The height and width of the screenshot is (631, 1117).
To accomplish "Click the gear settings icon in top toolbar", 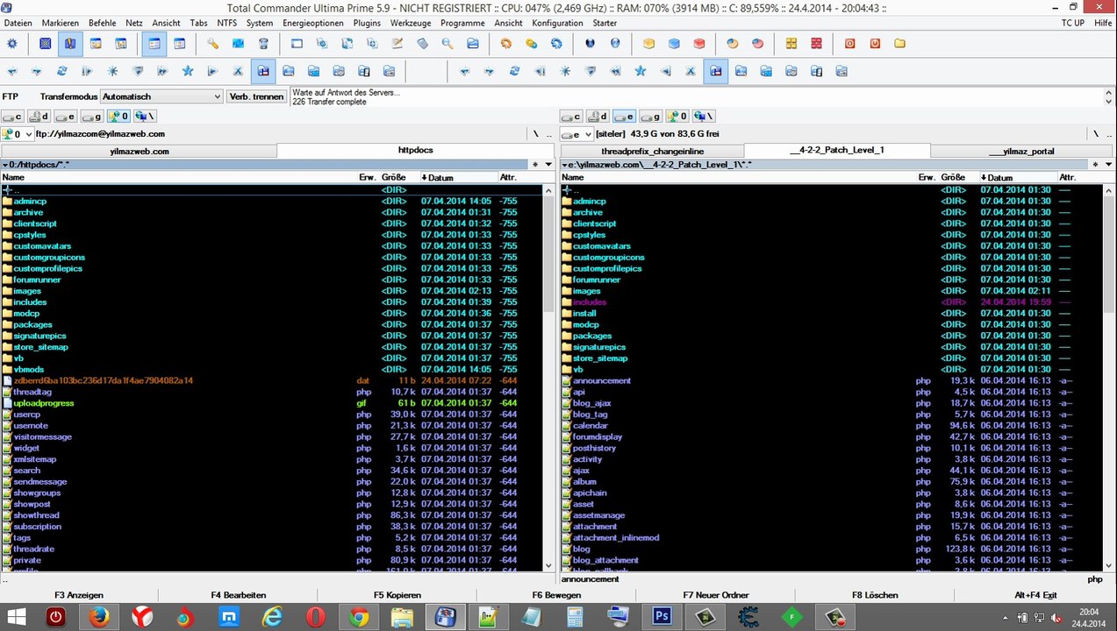I will [x=11, y=43].
